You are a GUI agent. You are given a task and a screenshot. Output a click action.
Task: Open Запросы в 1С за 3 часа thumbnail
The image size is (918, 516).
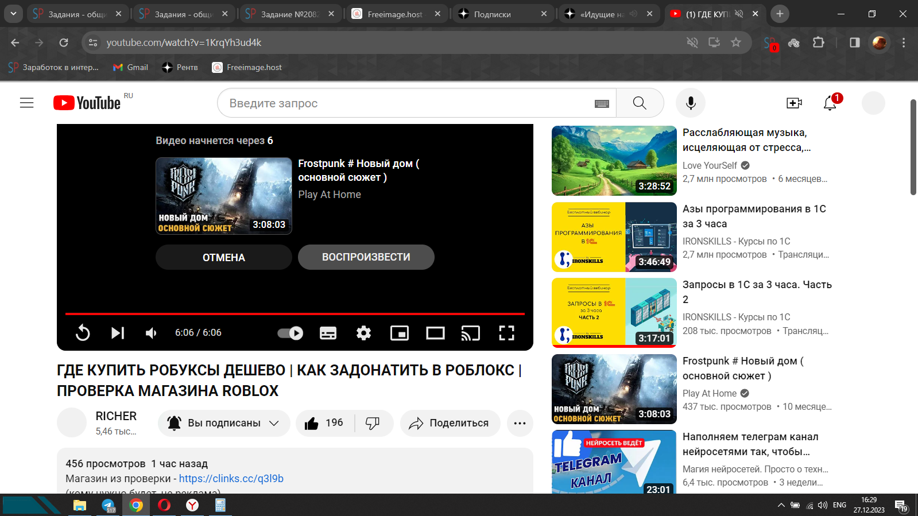(x=614, y=313)
